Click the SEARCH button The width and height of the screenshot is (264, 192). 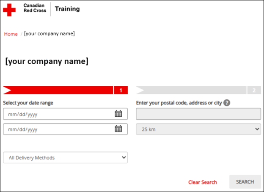click(x=245, y=182)
